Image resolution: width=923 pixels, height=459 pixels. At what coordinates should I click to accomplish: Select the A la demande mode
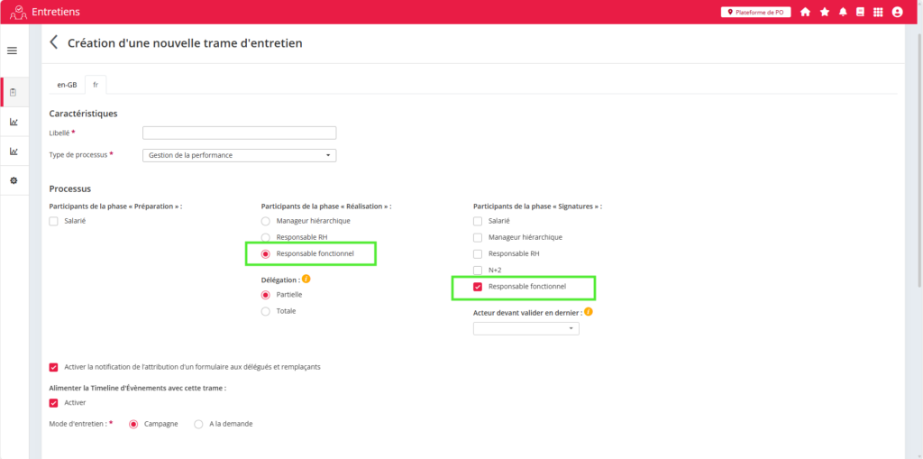click(199, 424)
